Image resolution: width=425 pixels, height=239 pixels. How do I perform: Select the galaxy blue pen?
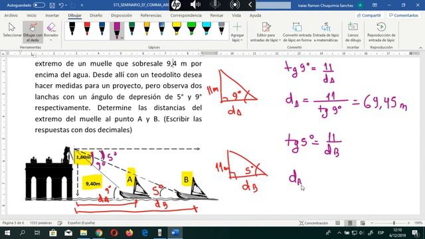pos(161,29)
